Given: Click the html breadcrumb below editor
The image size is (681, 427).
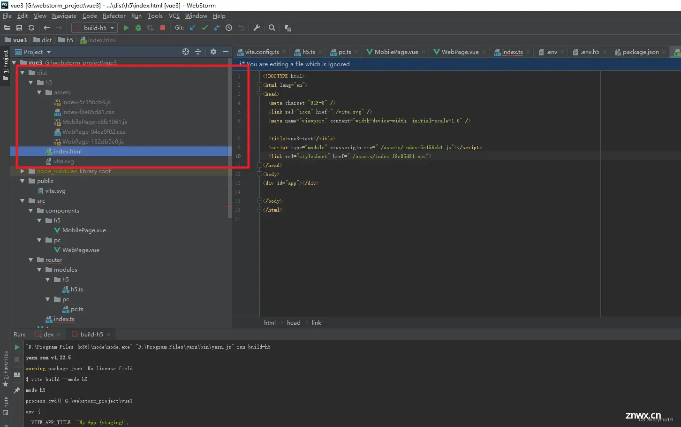Looking at the screenshot, I should (270, 322).
